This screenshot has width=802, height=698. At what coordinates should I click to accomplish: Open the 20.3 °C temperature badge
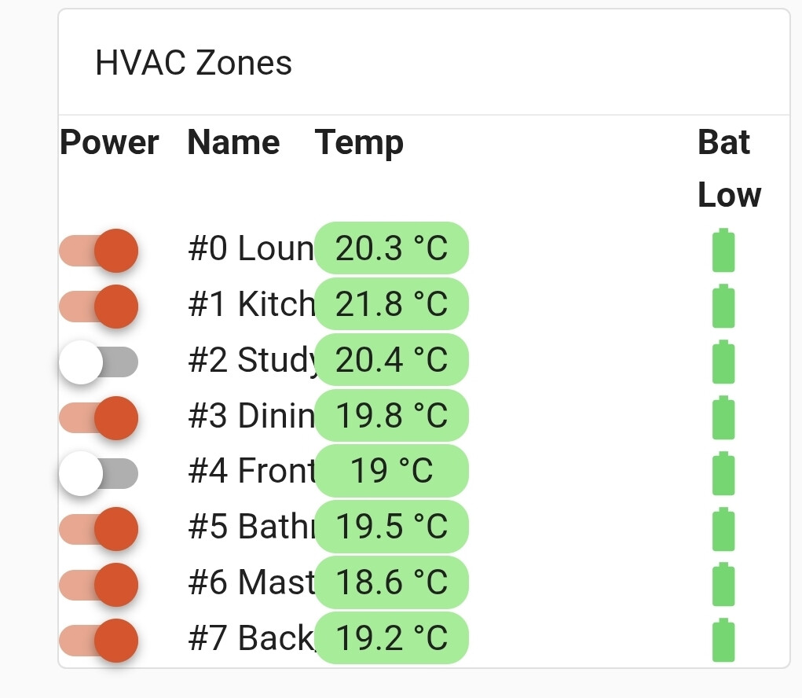(x=392, y=248)
